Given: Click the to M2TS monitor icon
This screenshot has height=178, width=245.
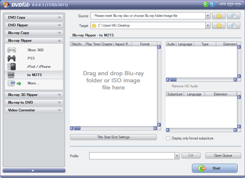Looking at the screenshot, I should coord(11,75).
